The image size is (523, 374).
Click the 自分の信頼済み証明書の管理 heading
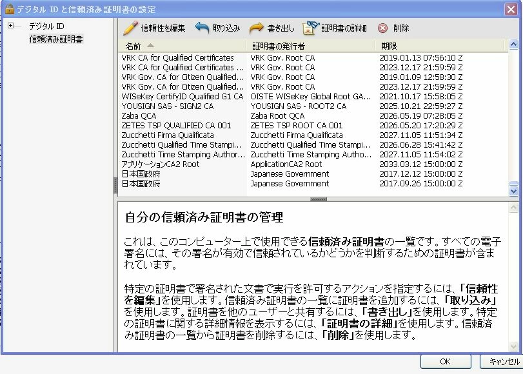click(204, 217)
